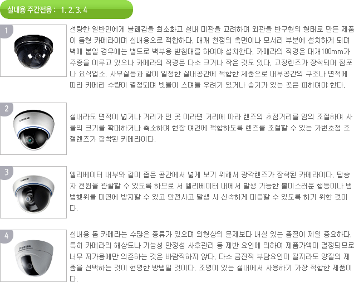This screenshot has height=282, width=354.
Task: Click the number 3 badge
Action: coord(6,172)
